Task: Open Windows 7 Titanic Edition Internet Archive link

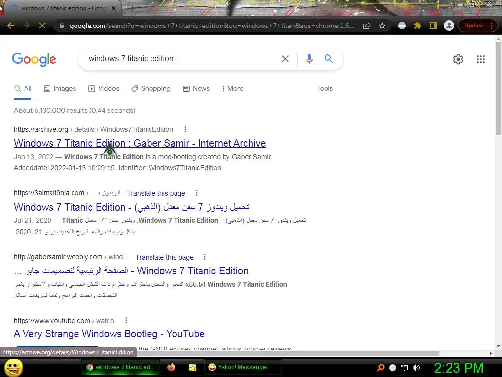Action: point(140,143)
